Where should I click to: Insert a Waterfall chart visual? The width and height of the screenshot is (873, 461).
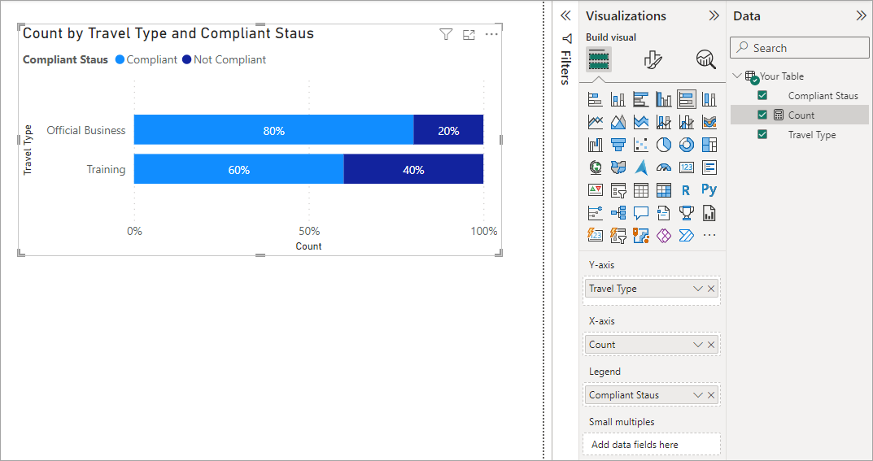[596, 145]
